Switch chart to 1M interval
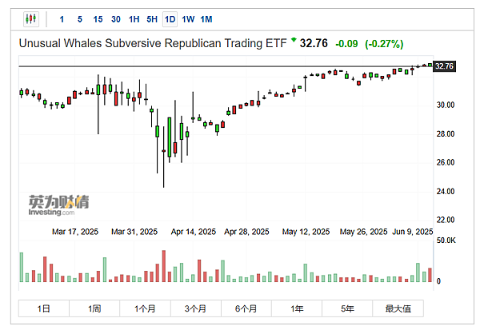The height and width of the screenshot is (330, 480). coord(206,19)
